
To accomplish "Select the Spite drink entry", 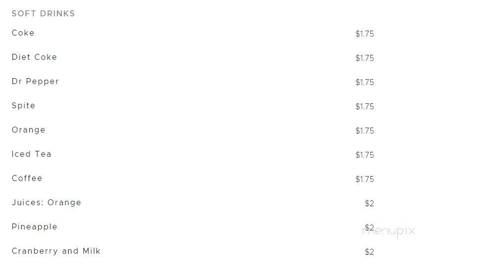I will [23, 106].
